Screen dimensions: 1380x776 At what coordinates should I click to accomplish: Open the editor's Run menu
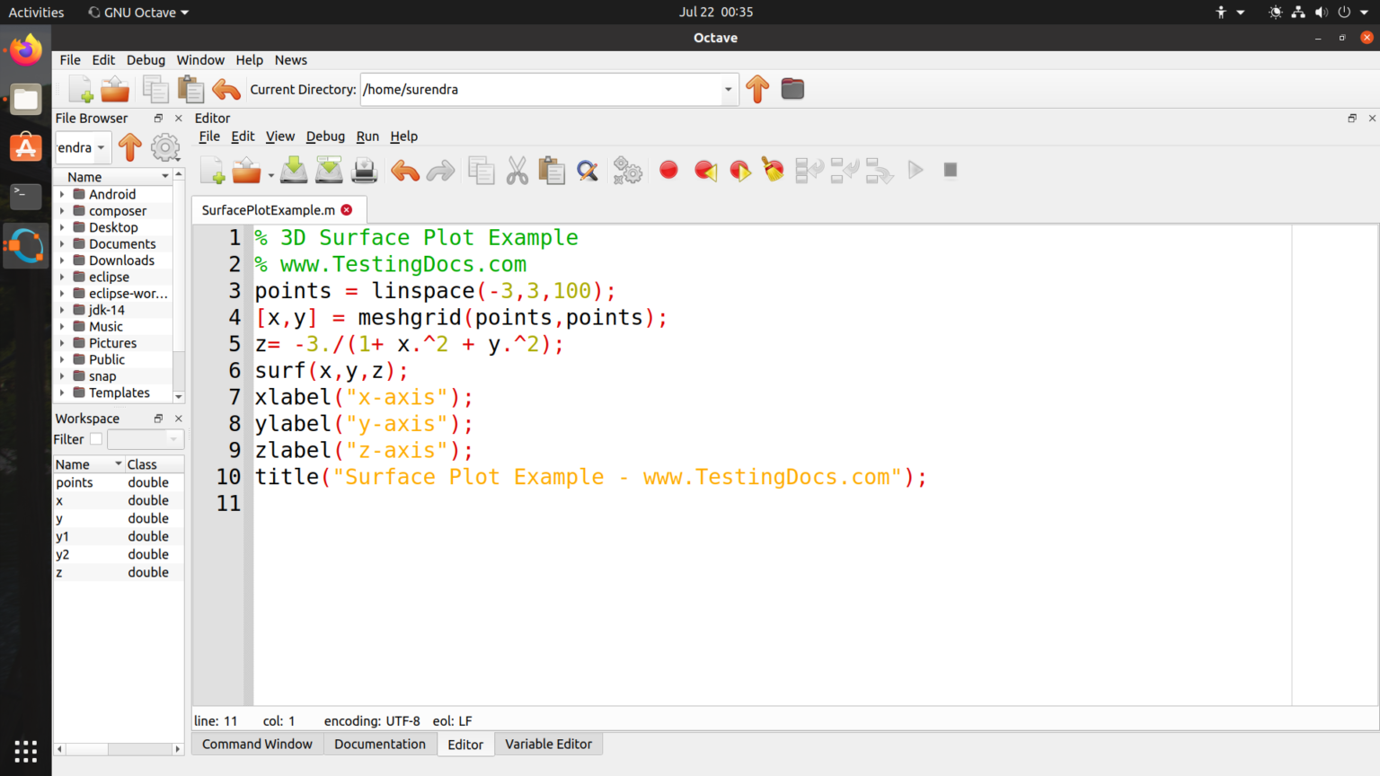click(367, 137)
